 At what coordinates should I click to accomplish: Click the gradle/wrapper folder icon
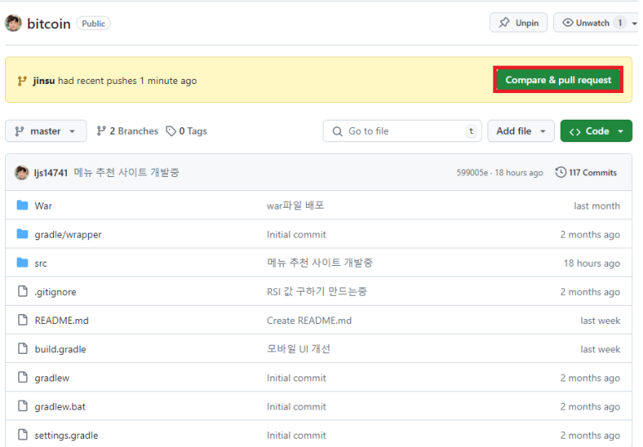coord(22,234)
